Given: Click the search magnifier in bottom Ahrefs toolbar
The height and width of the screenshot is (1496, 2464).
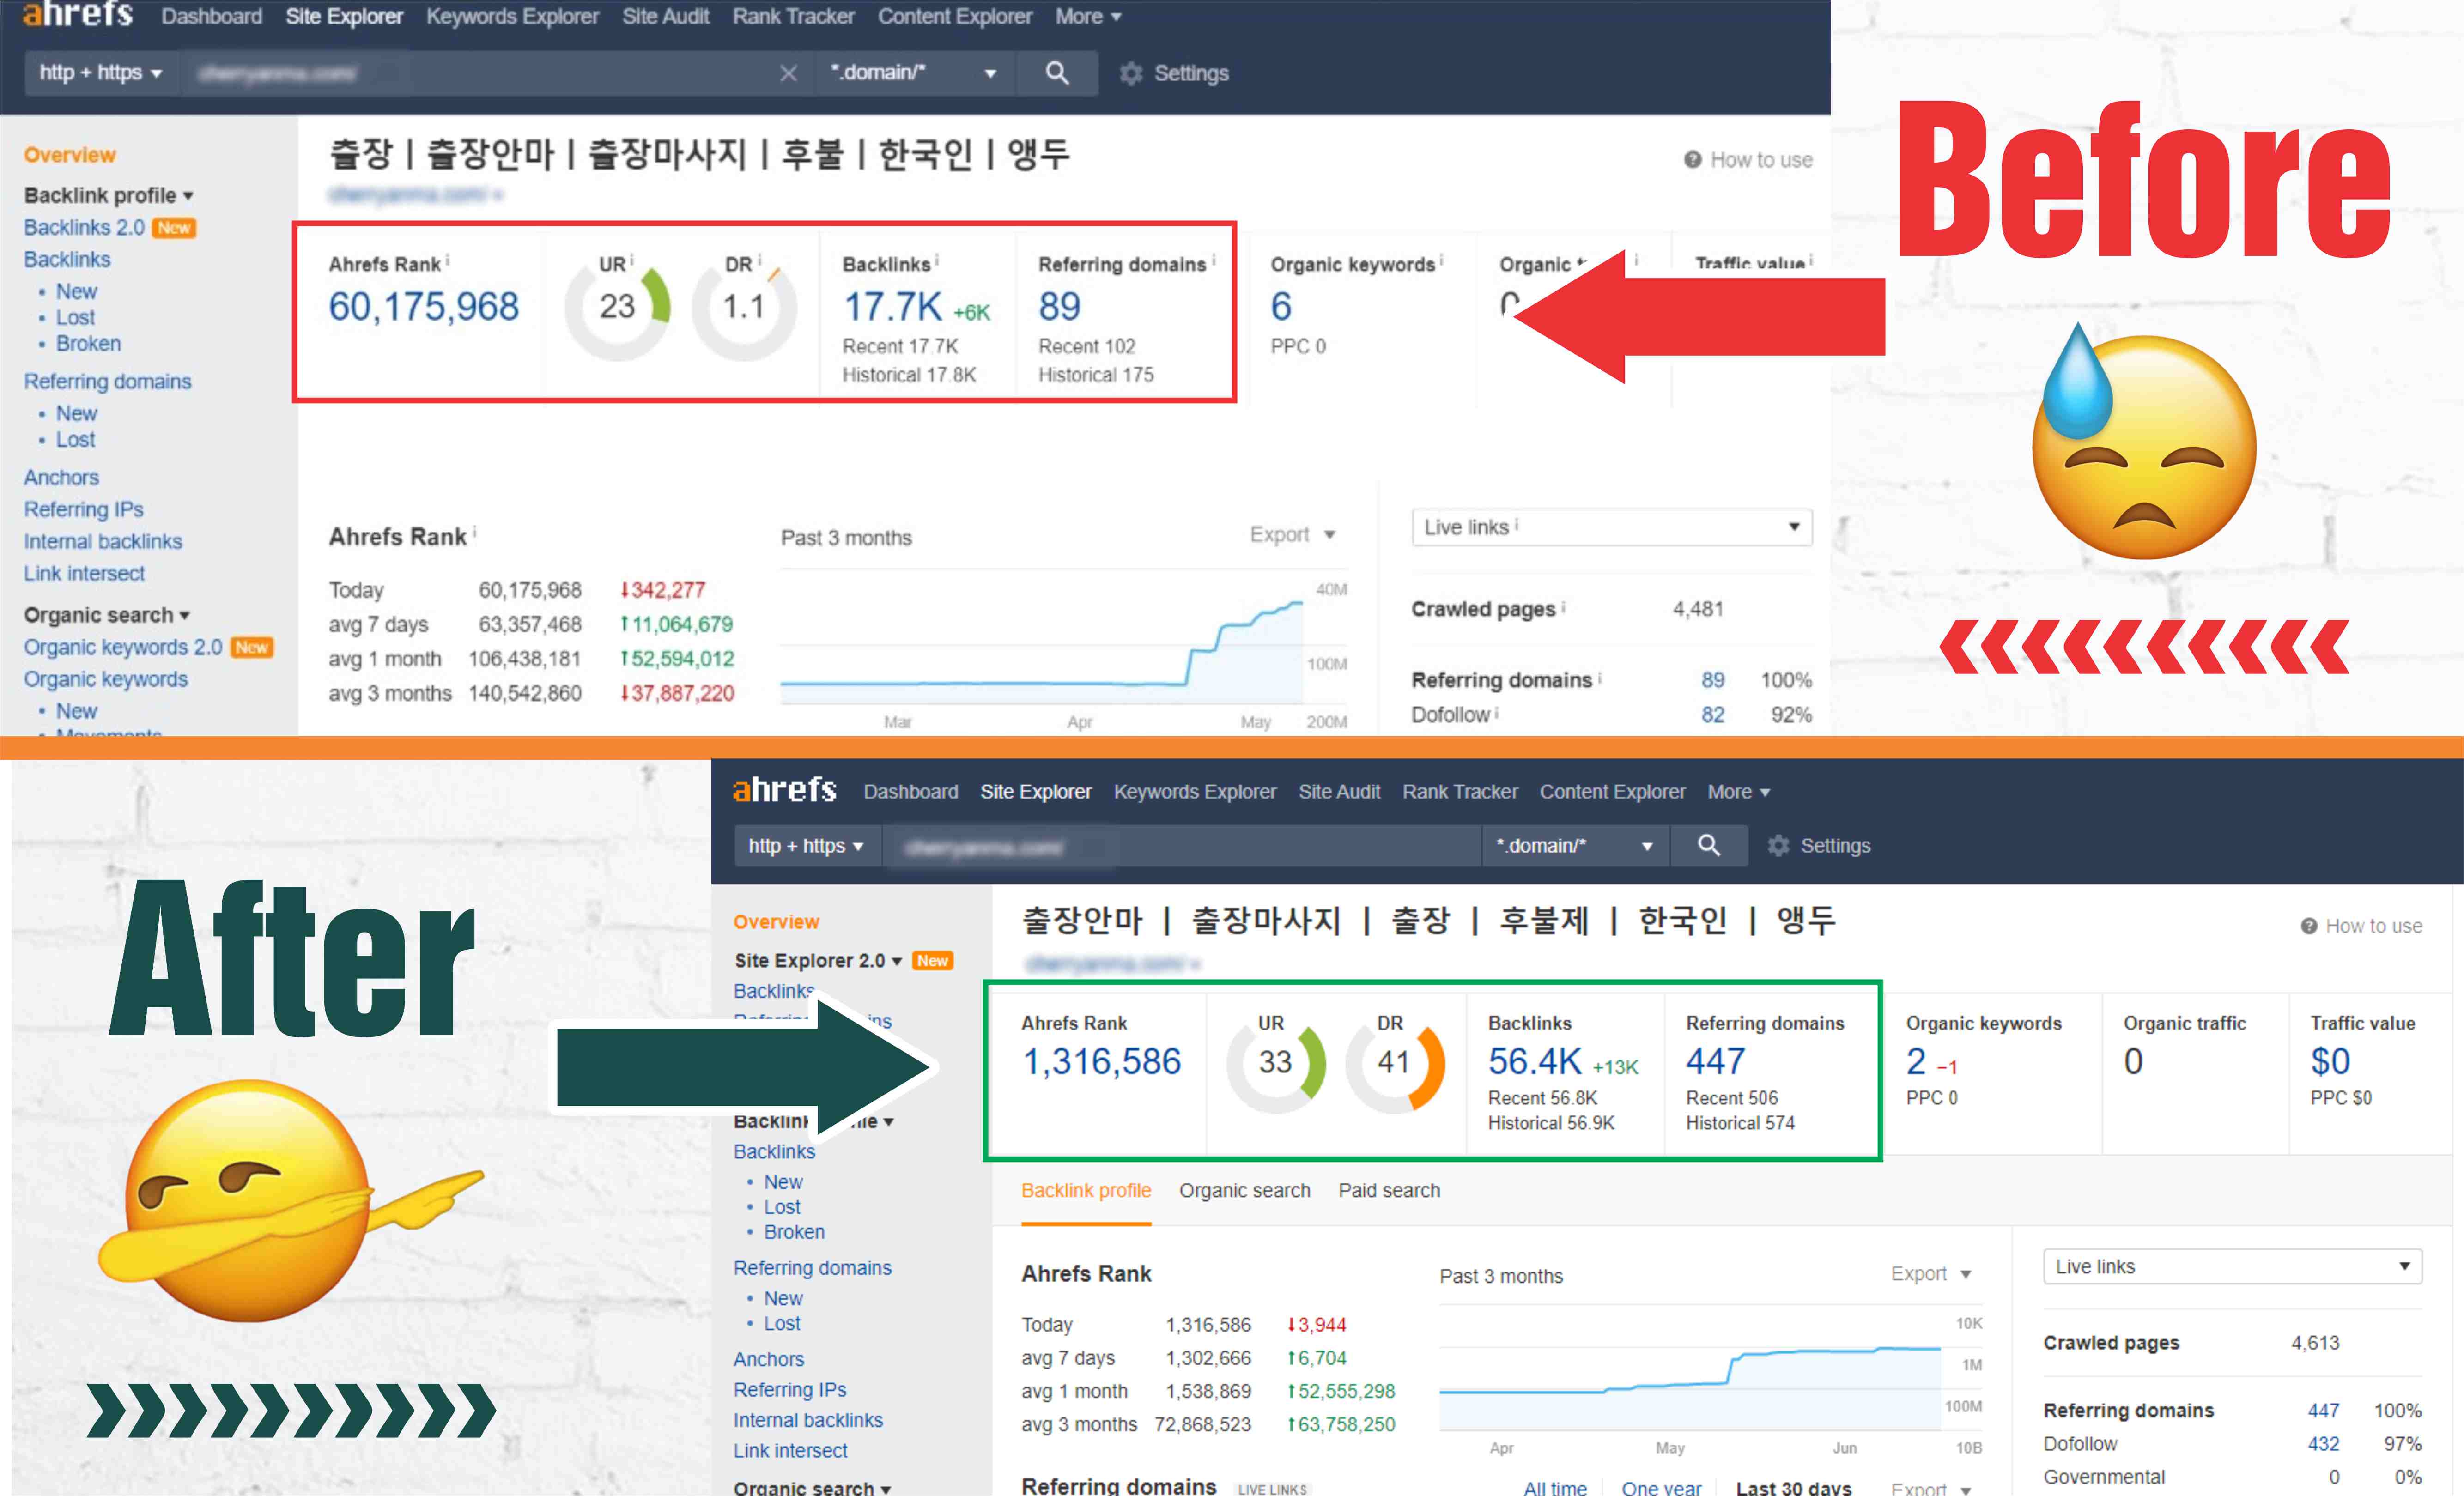Looking at the screenshot, I should coord(1709,846).
